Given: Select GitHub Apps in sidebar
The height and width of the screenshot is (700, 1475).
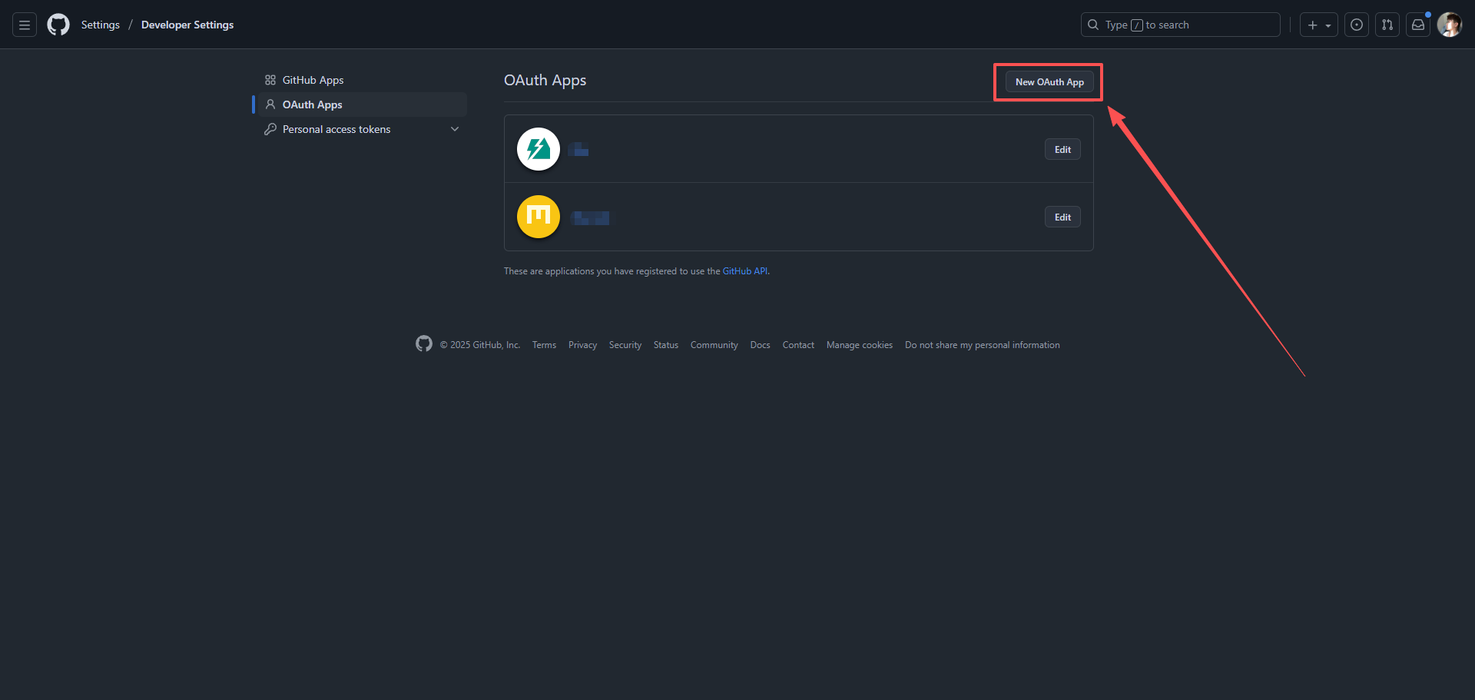Looking at the screenshot, I should [x=313, y=80].
